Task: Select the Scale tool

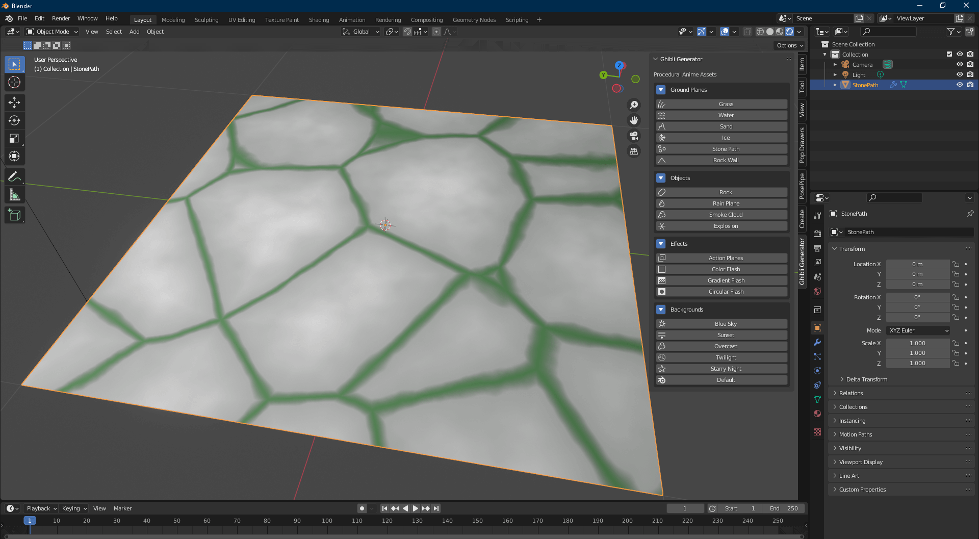Action: (x=14, y=138)
